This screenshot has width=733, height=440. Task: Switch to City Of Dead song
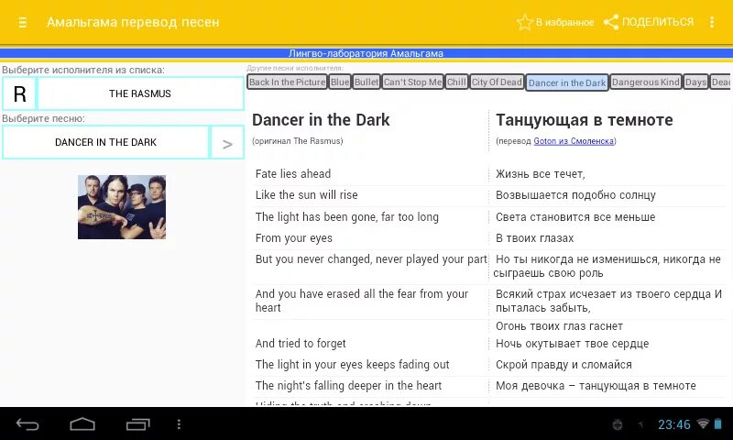tap(497, 82)
